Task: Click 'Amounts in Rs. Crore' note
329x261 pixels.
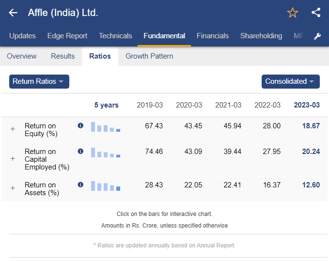Action: [x=165, y=226]
